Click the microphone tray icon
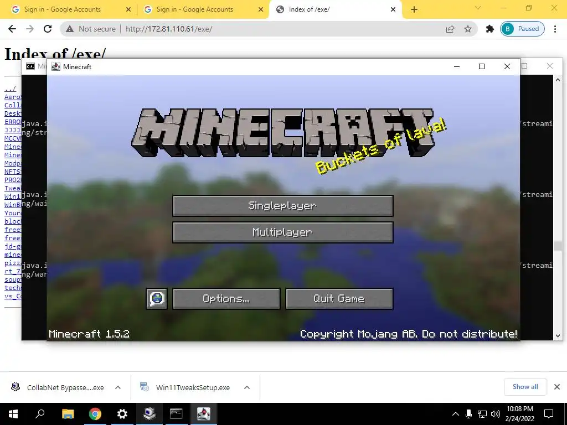Image resolution: width=567 pixels, height=425 pixels. click(x=468, y=414)
